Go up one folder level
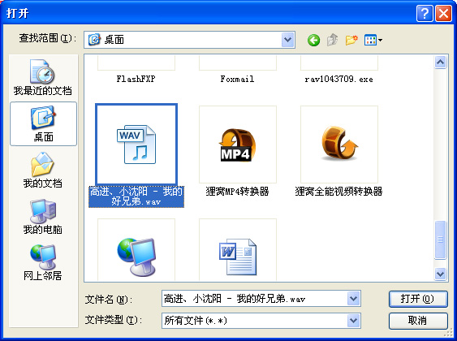Viewport: 457px width, 341px height. (x=332, y=40)
